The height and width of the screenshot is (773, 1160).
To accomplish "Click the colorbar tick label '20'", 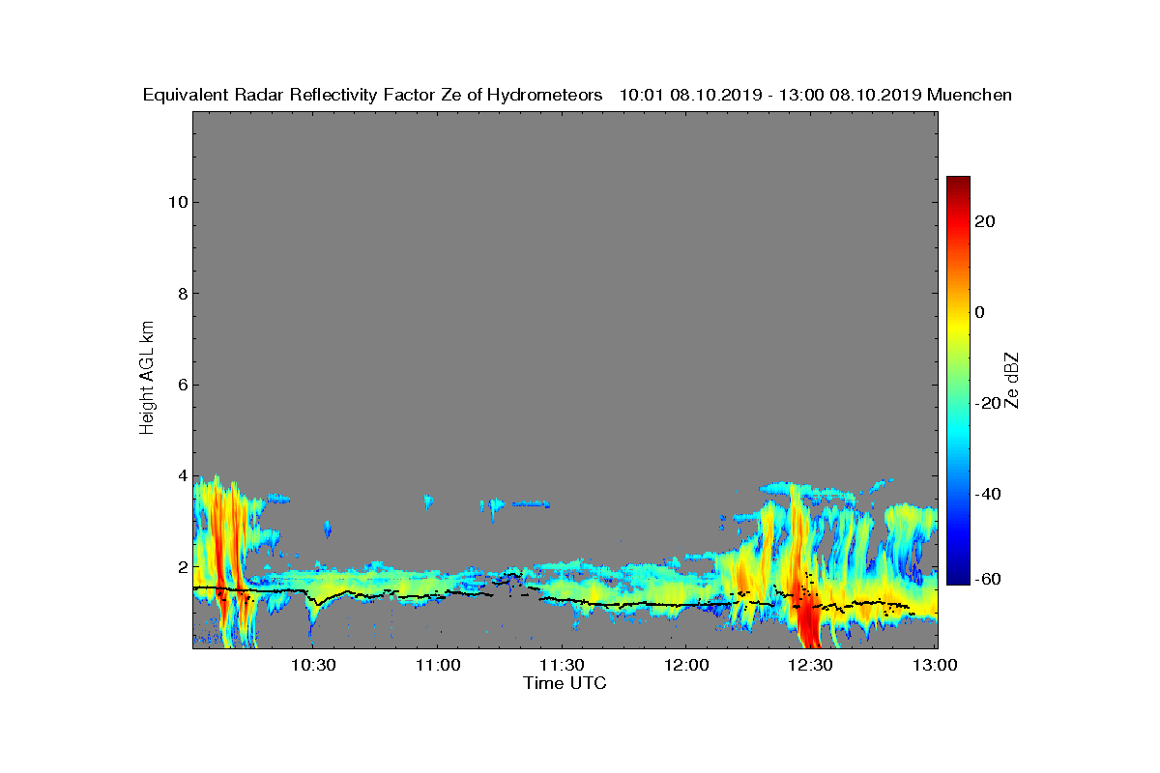I will (986, 221).
